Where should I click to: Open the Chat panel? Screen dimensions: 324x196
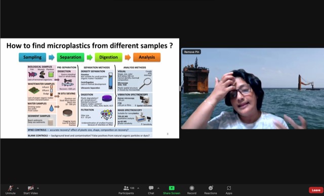pyautogui.click(x=151, y=190)
